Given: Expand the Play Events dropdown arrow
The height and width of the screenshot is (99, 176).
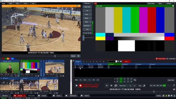Looking at the screenshot, I should [127, 86].
